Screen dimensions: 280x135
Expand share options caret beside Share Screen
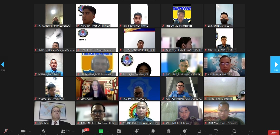108,131
